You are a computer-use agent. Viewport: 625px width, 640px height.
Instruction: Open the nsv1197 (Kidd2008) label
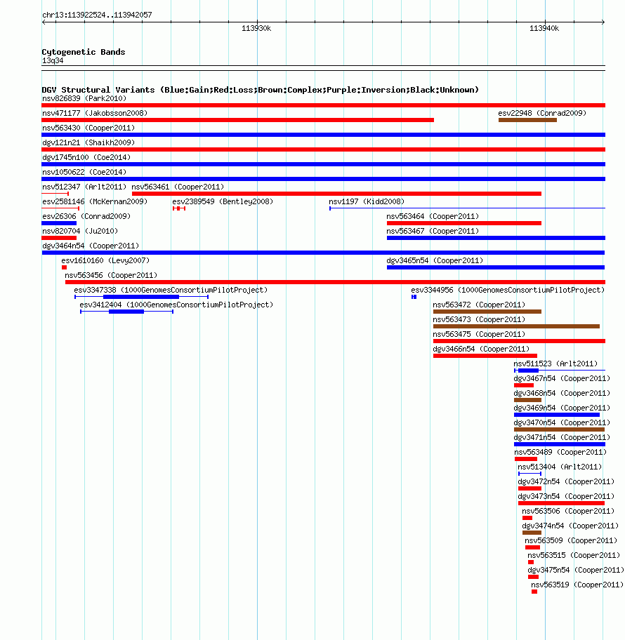[x=367, y=201]
